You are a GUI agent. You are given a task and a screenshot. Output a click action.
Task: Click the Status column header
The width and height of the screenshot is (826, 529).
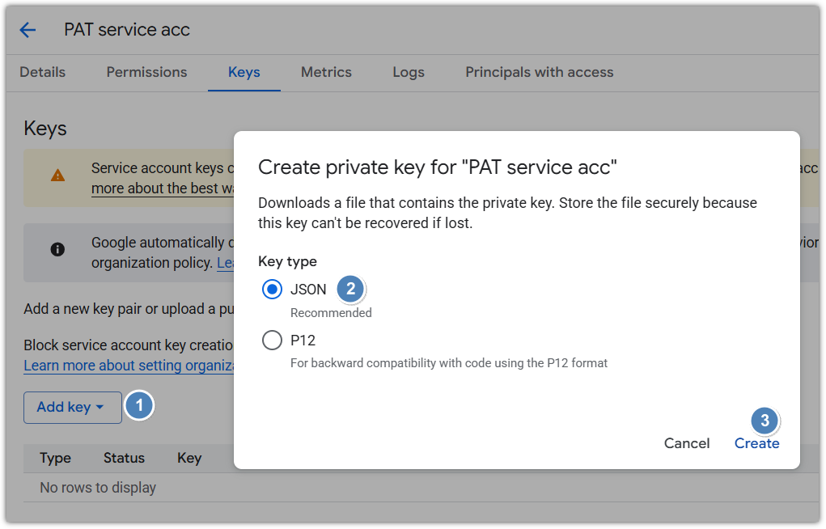124,458
